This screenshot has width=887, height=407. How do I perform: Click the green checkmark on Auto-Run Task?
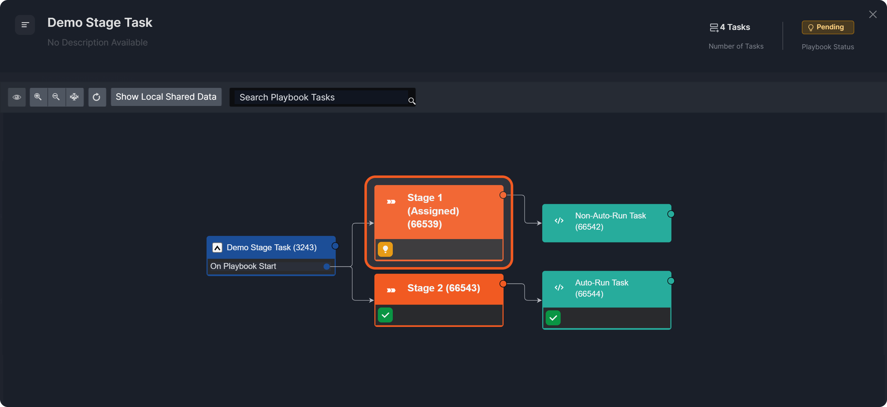coord(553,318)
